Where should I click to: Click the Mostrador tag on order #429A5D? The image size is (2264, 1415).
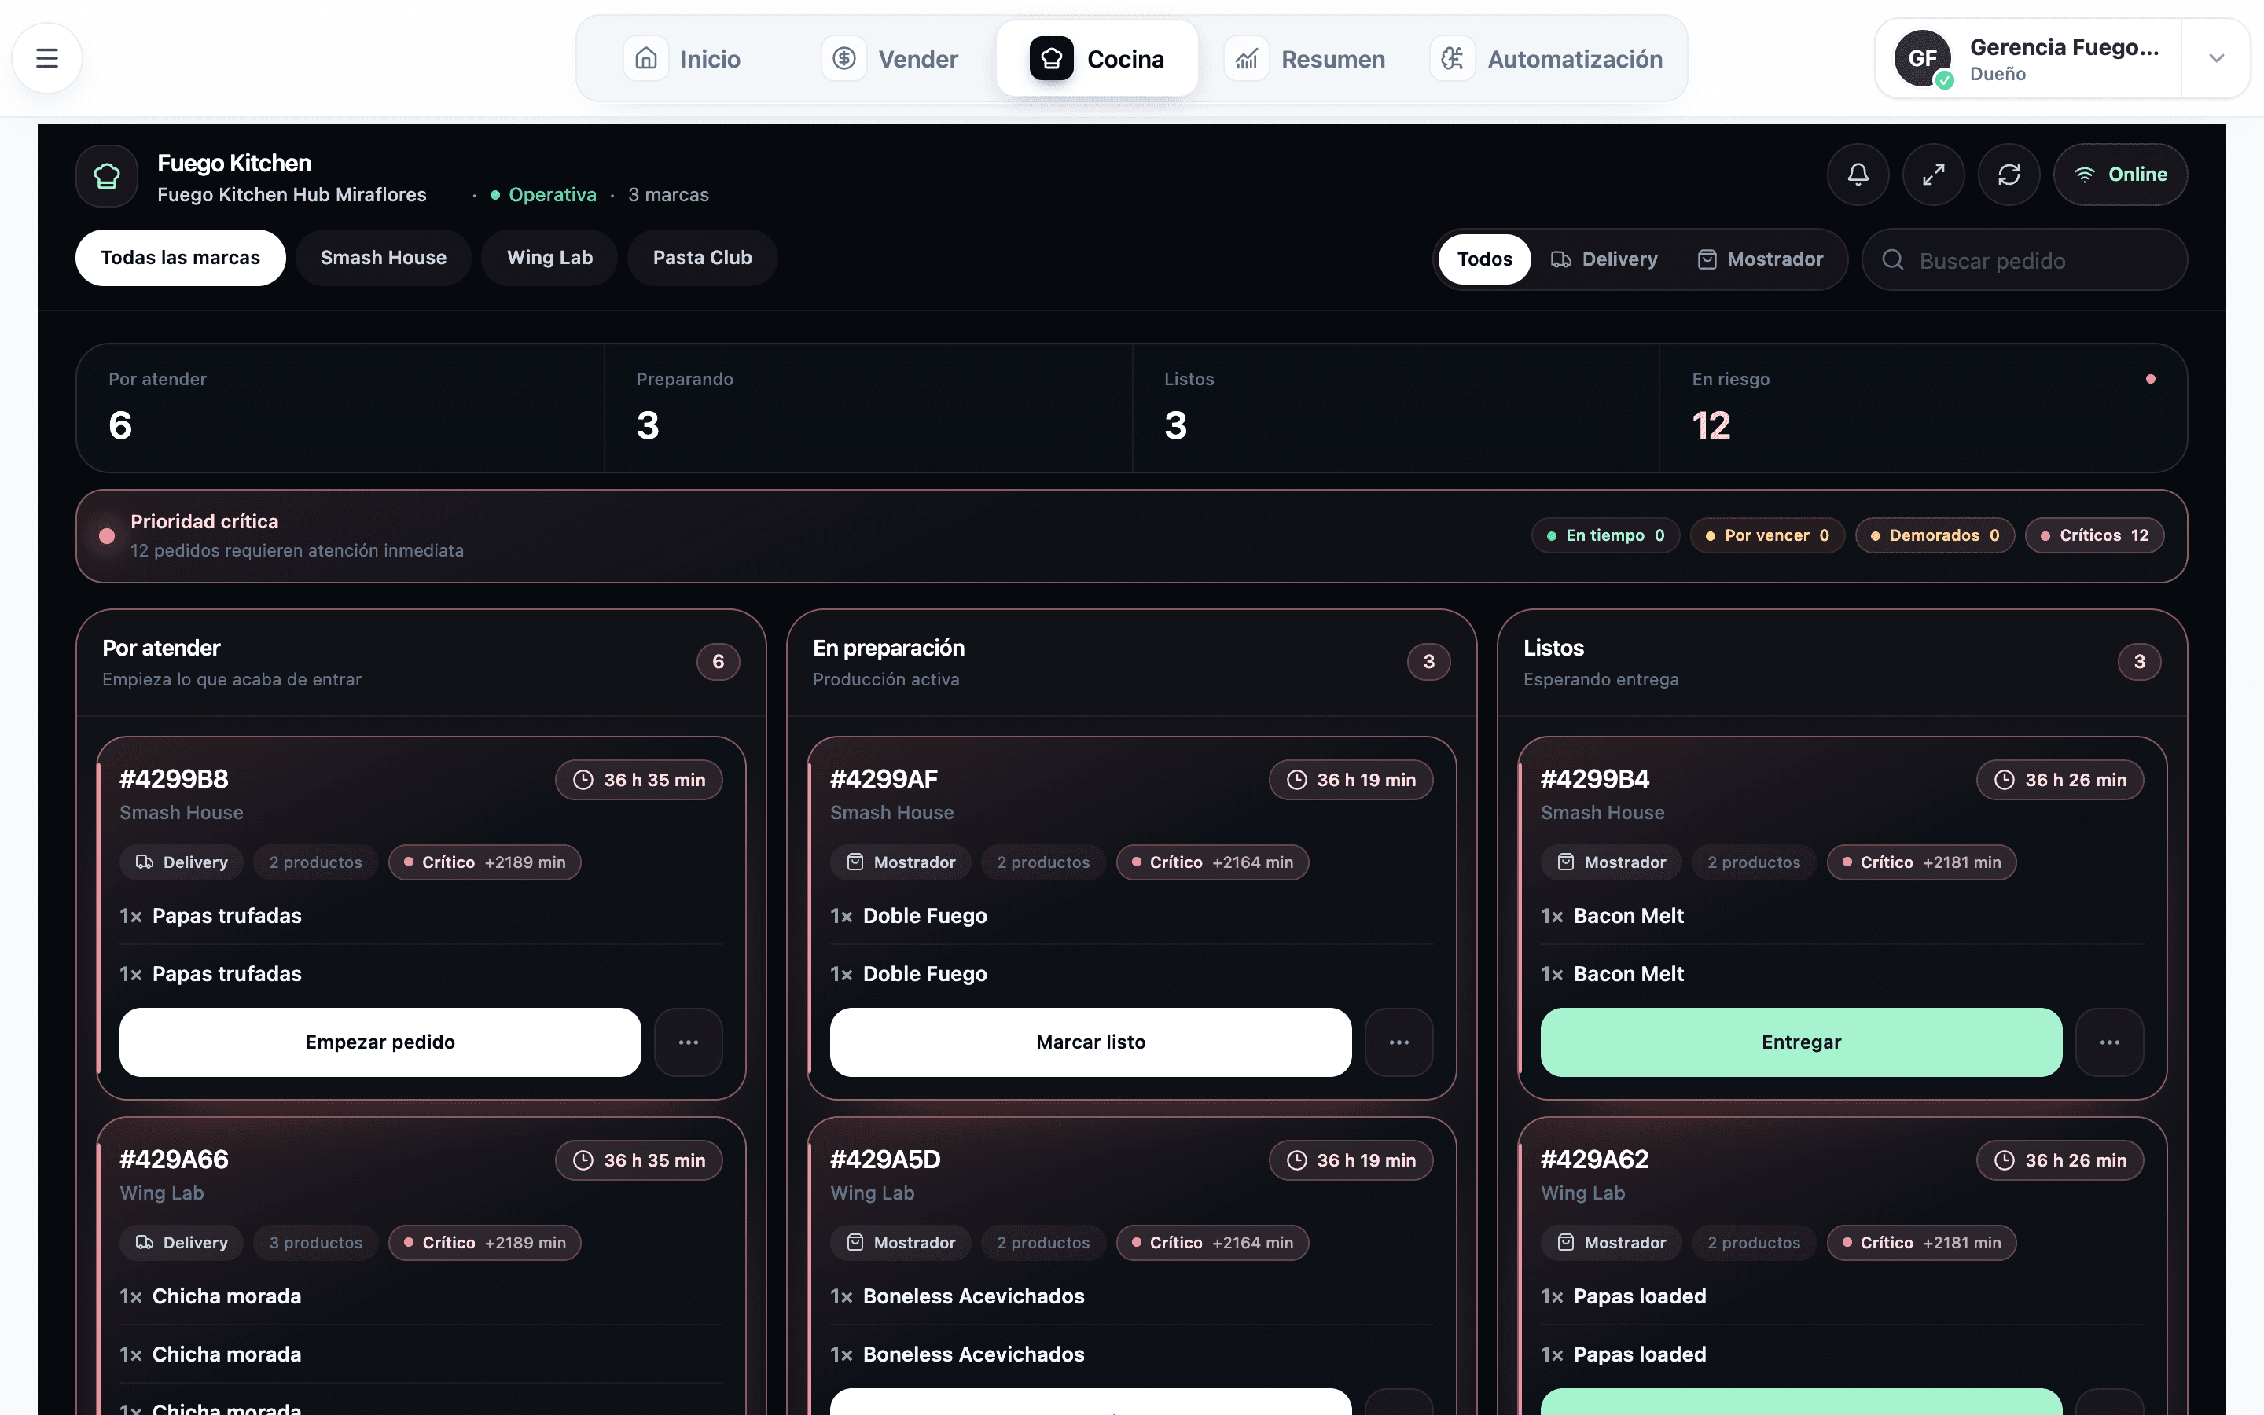point(900,1243)
